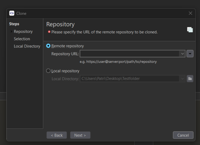
Task: Expand the Repository URL history chevron
Action: [x=182, y=54]
